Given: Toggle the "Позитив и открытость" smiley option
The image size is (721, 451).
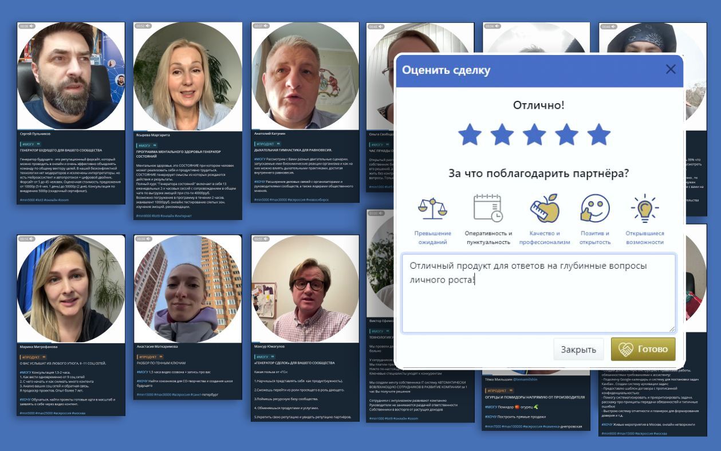Looking at the screenshot, I should coord(595,220).
